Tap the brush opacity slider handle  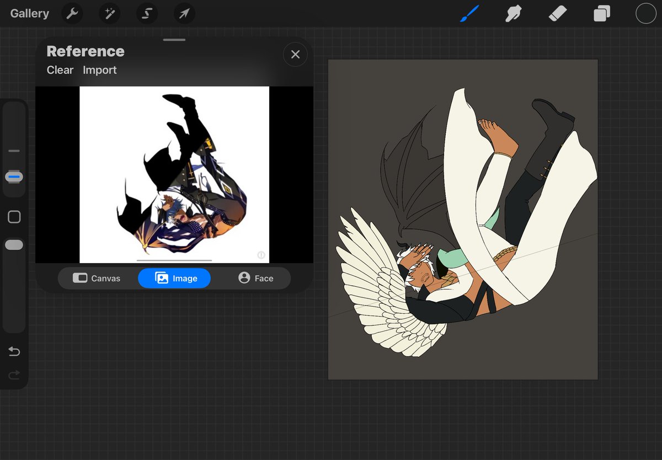(14, 245)
